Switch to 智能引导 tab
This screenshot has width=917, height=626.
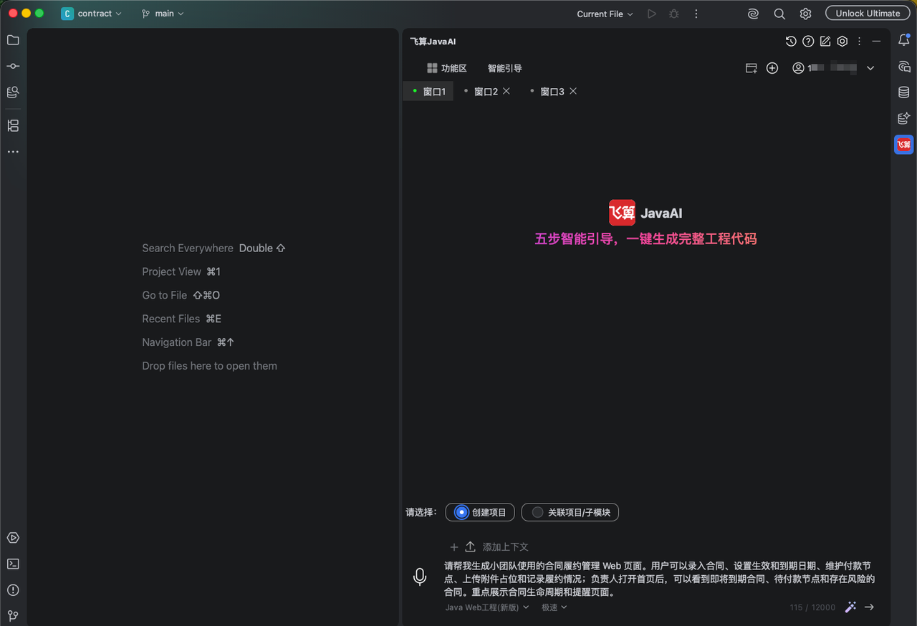505,68
